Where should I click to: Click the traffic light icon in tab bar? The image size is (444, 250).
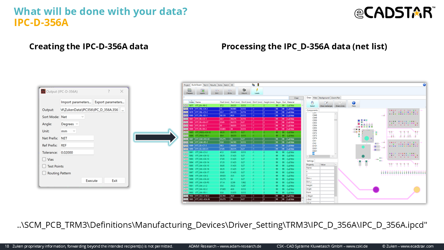tap(258, 85)
